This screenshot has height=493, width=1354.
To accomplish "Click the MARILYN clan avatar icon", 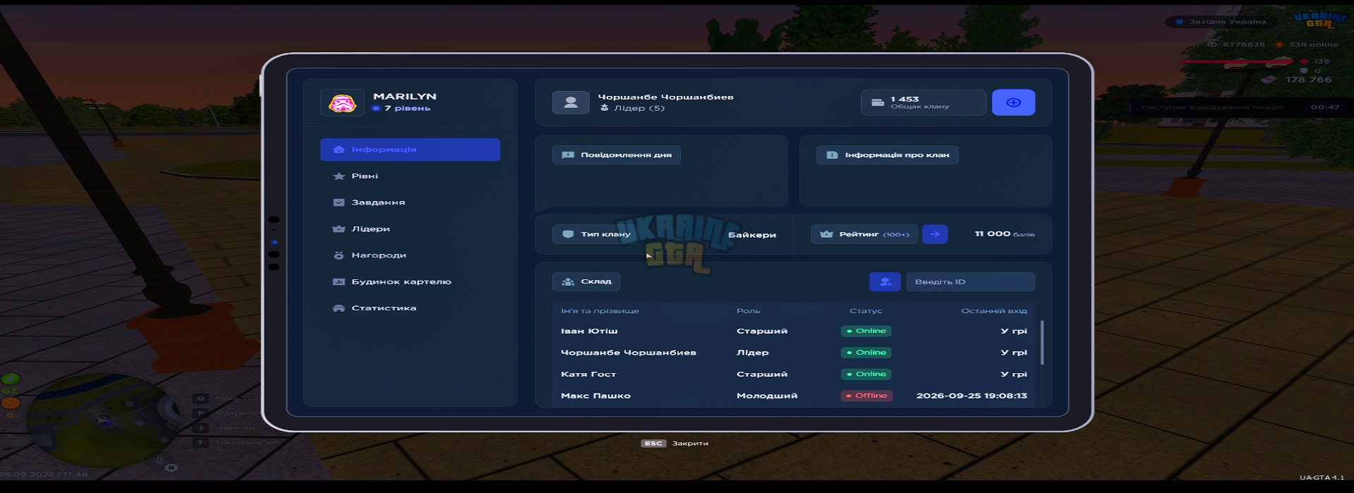I will (342, 103).
